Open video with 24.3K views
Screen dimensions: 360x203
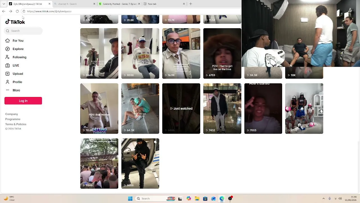[x=263, y=73]
